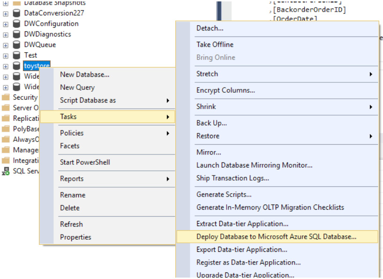Click the DWConfiguration database icon
This screenshot has height=279, width=383.
(16, 24)
